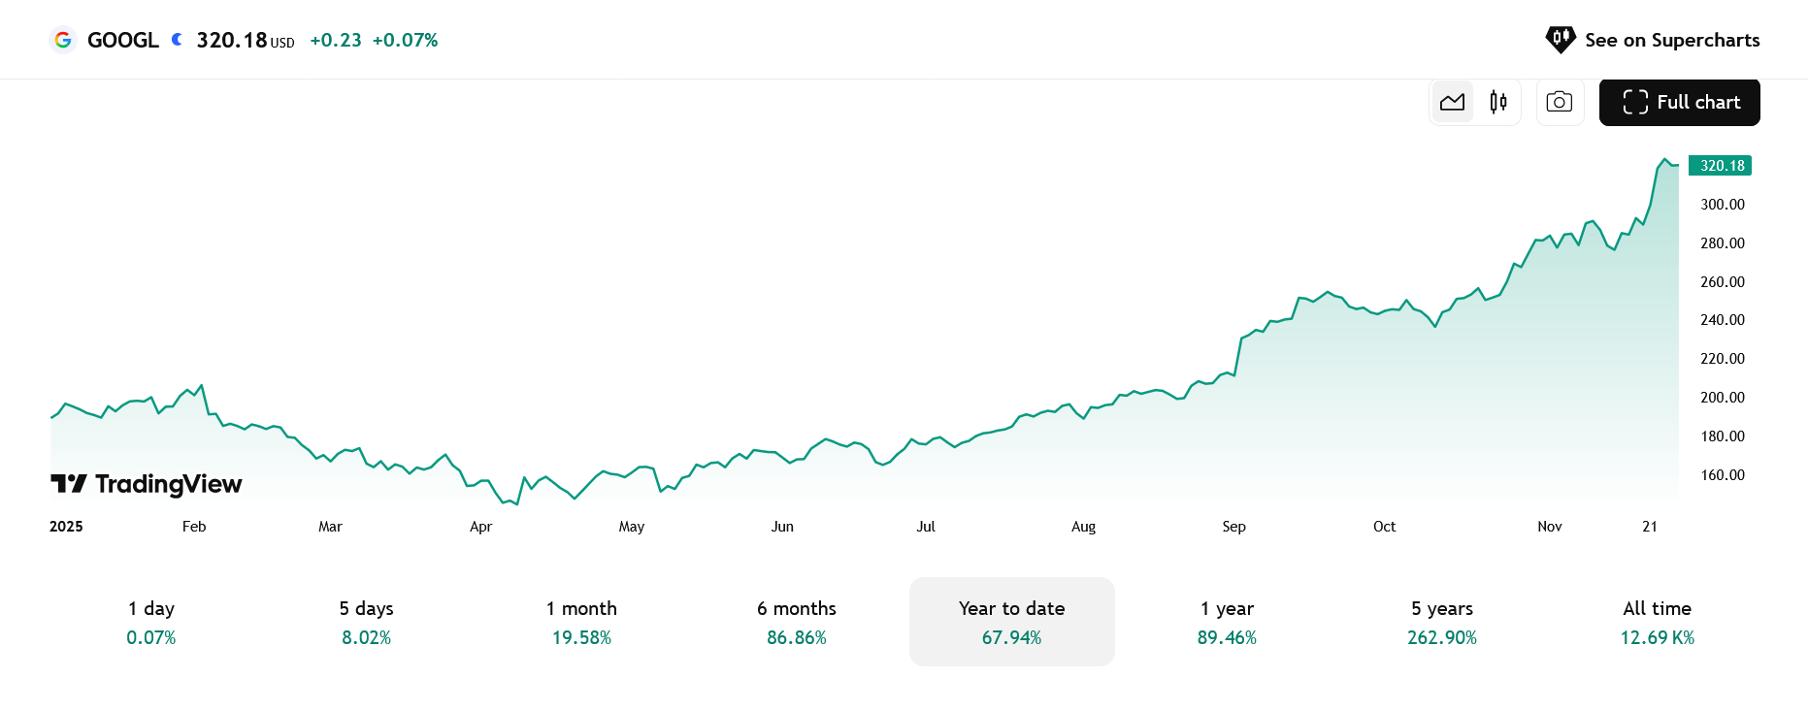Click the Supercharts diamond icon
The height and width of the screenshot is (710, 1808).
pyautogui.click(x=1561, y=40)
